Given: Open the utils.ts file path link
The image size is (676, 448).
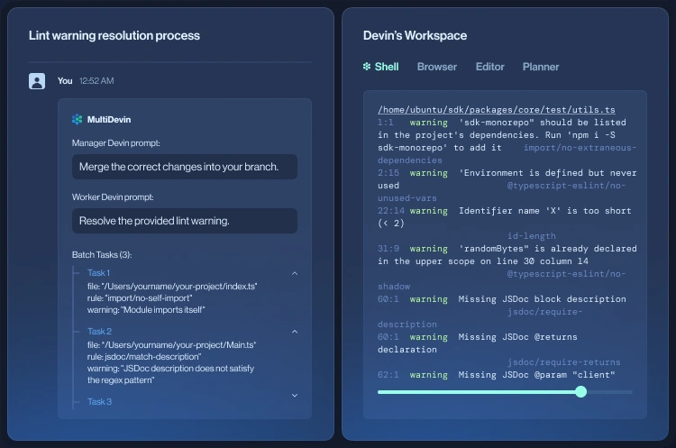Looking at the screenshot, I should (497, 109).
